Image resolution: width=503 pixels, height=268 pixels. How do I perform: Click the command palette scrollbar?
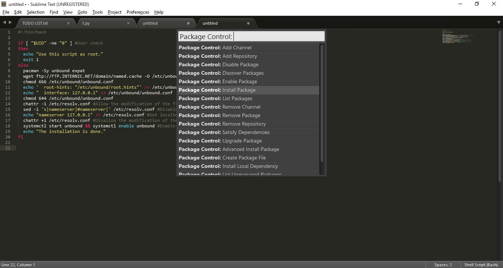coord(322,103)
